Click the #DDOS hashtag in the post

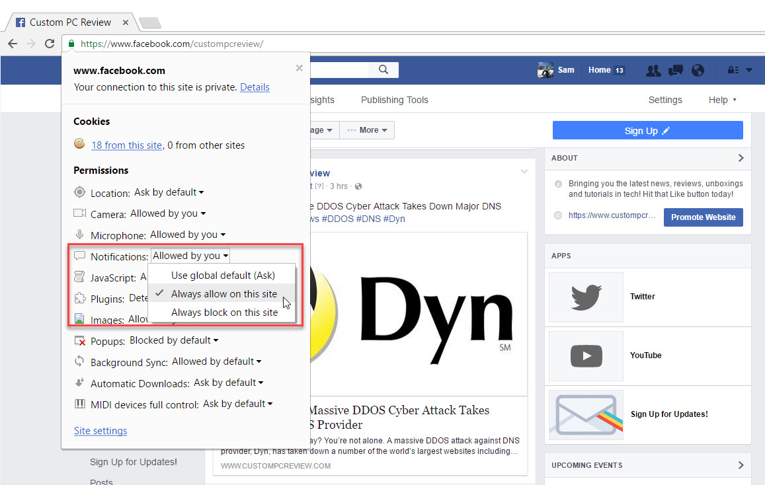[x=338, y=219]
